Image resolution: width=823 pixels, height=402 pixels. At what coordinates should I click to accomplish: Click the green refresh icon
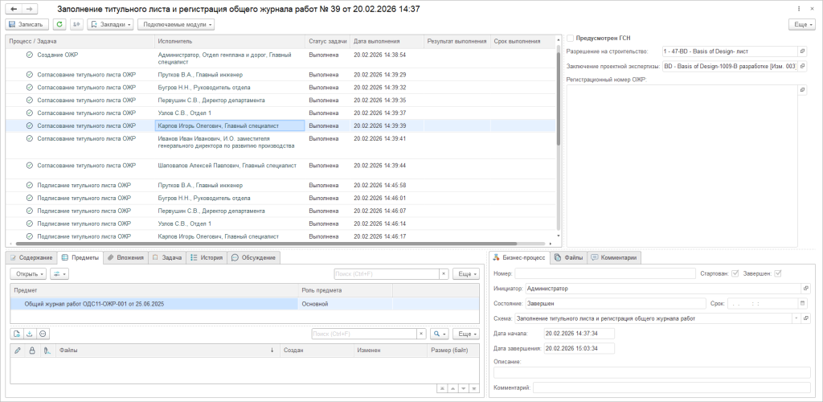[59, 24]
